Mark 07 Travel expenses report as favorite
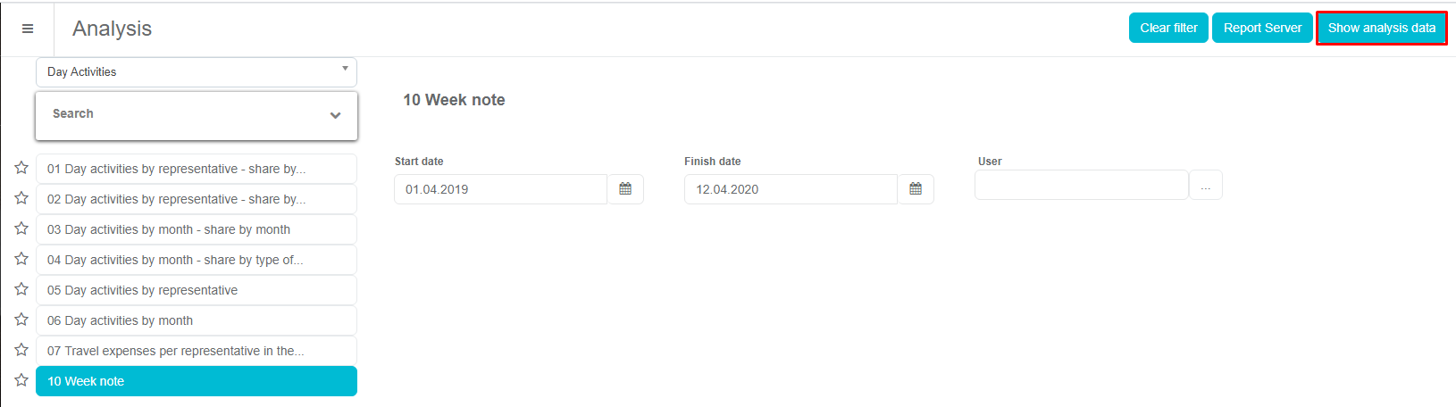 tap(21, 350)
